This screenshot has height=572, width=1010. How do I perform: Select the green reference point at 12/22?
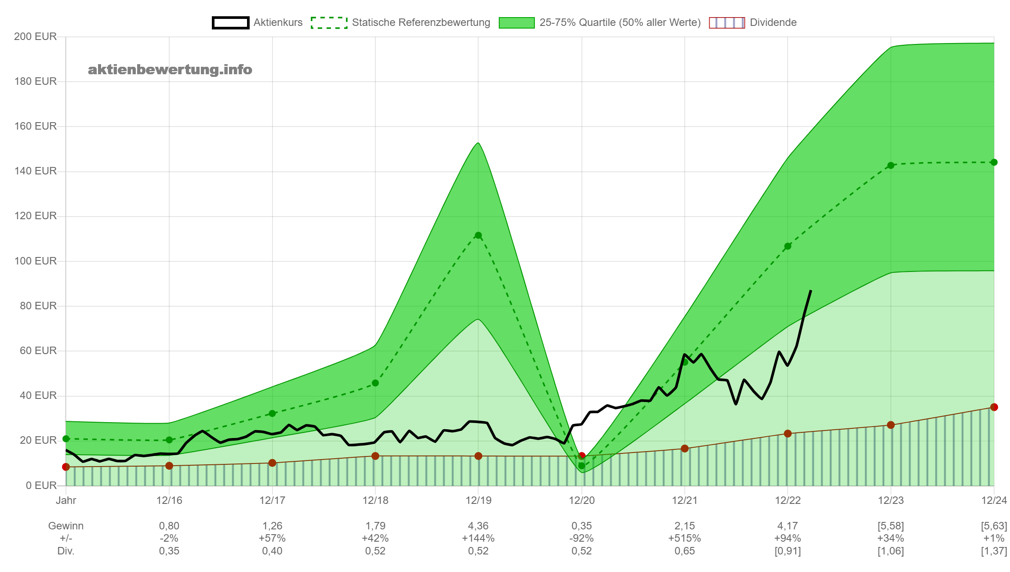[x=788, y=246]
